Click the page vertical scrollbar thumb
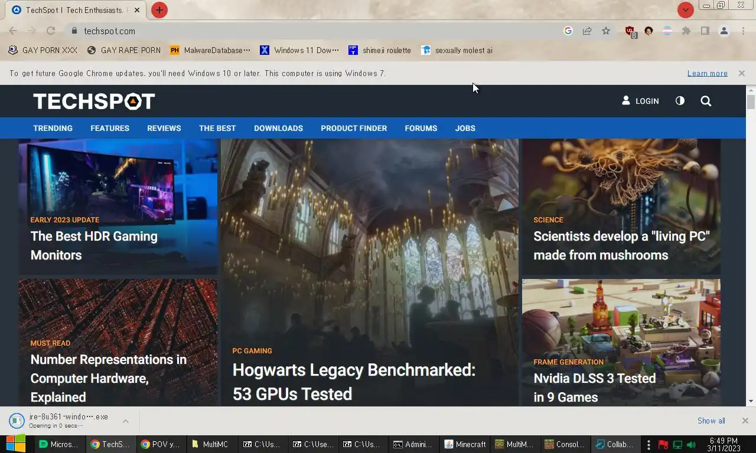Screen dimensions: 756x453 click(x=751, y=102)
